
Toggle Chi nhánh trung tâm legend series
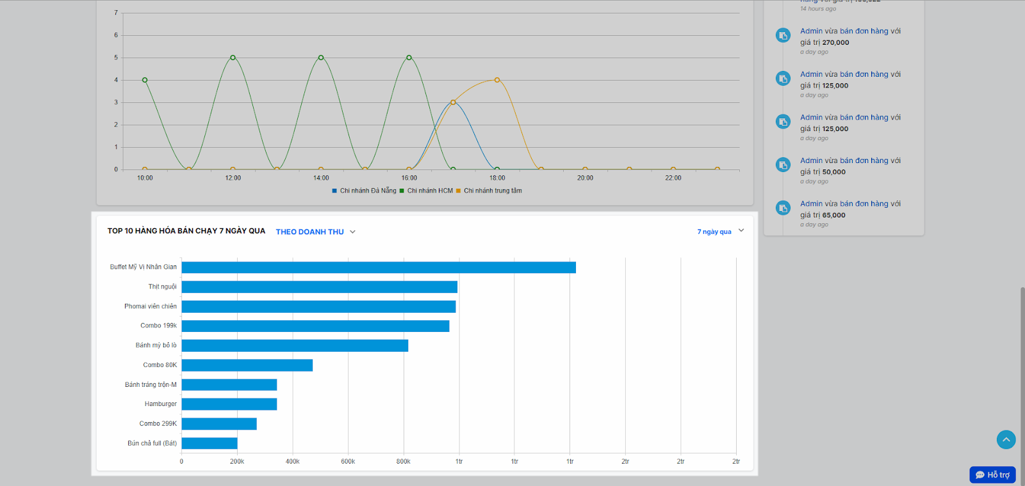(x=489, y=191)
